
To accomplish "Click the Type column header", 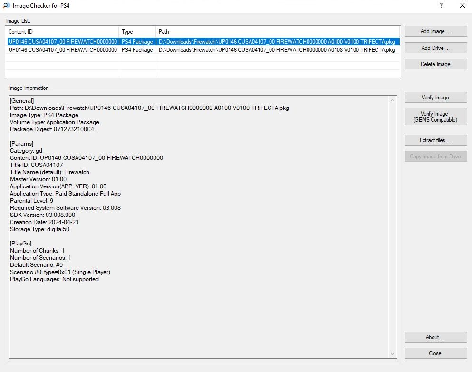I will point(137,31).
